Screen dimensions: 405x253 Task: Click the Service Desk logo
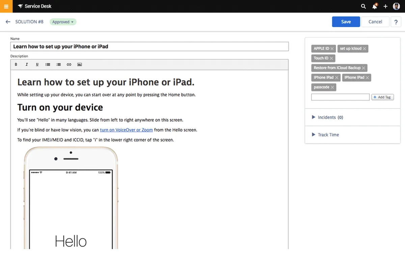pyautogui.click(x=35, y=6)
